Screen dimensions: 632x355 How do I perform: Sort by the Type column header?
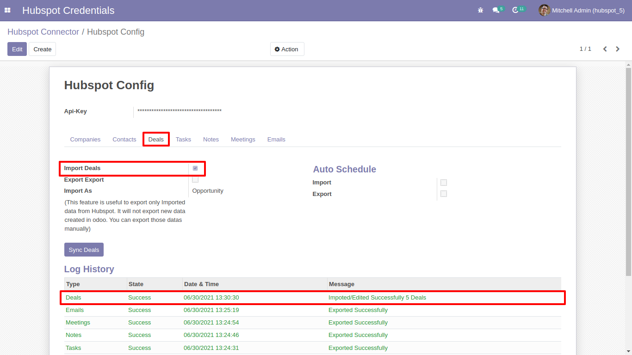tap(95, 284)
